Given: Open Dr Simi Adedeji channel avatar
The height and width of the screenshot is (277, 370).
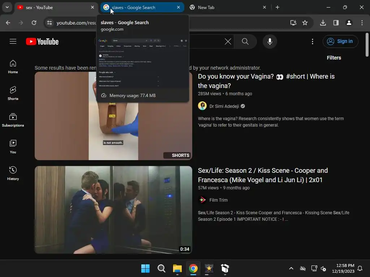Looking at the screenshot, I should 202,106.
